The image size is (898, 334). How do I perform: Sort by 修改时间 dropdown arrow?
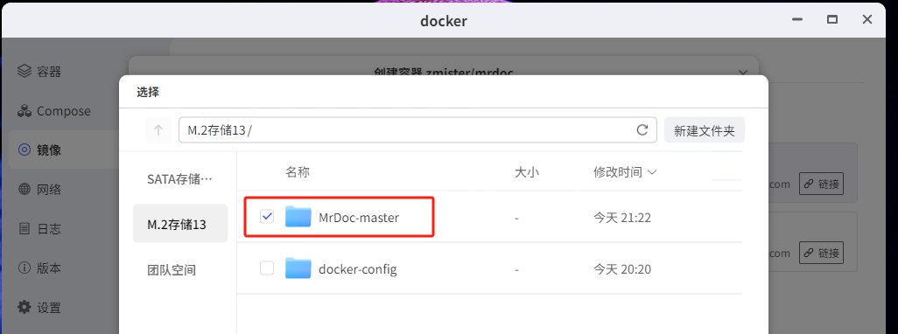click(651, 172)
